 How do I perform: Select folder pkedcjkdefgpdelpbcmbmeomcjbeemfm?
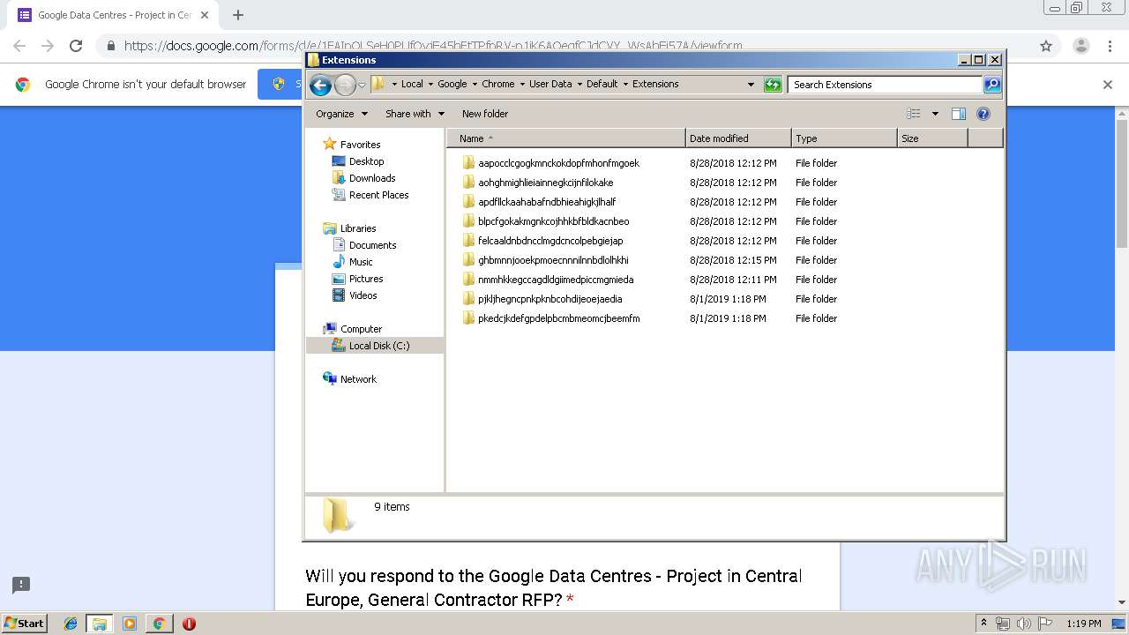tap(558, 318)
